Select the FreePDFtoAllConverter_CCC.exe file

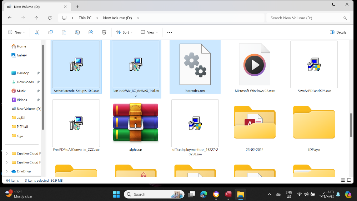point(76,125)
